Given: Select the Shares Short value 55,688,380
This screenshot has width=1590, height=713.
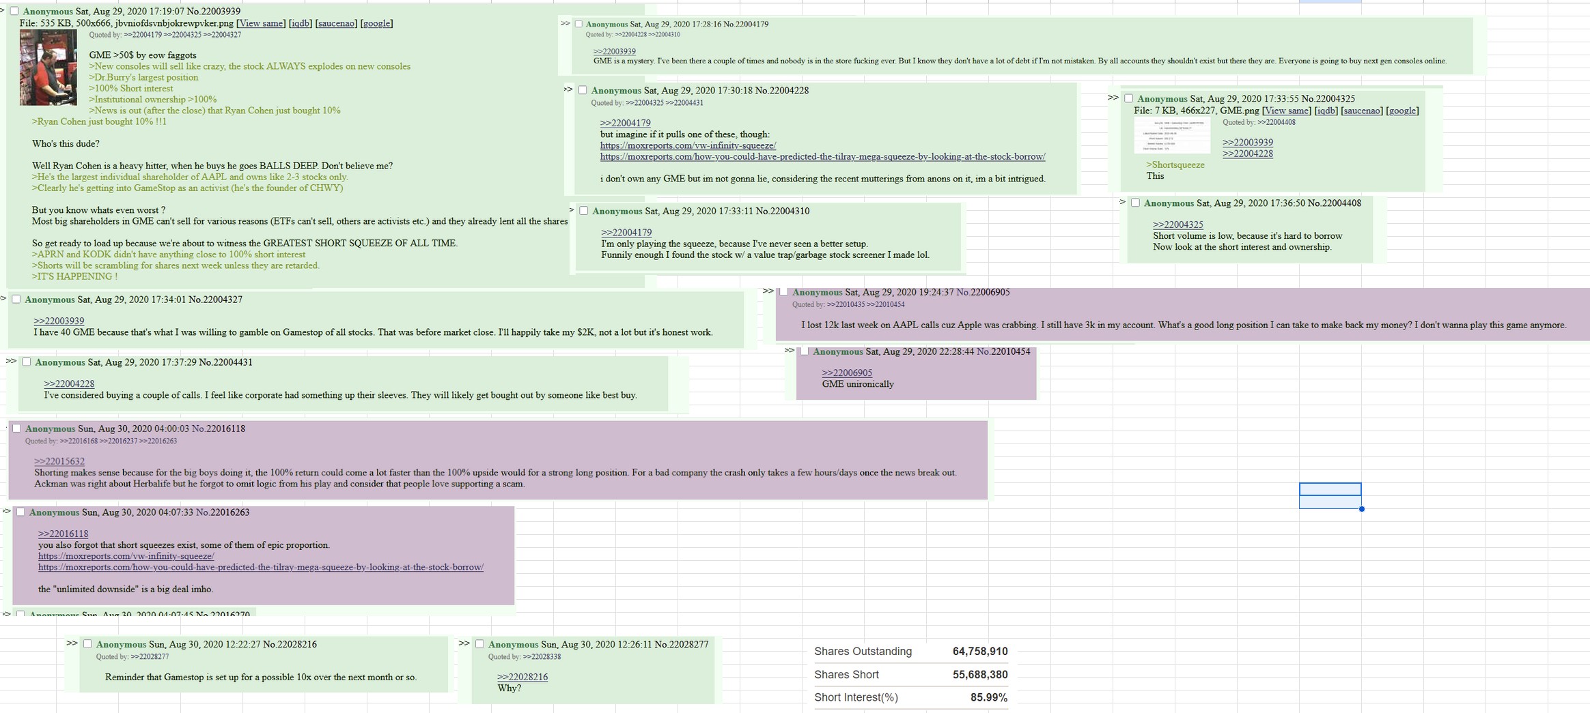Looking at the screenshot, I should (980, 674).
